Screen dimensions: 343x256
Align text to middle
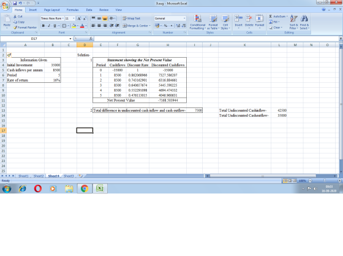[x=99, y=18]
